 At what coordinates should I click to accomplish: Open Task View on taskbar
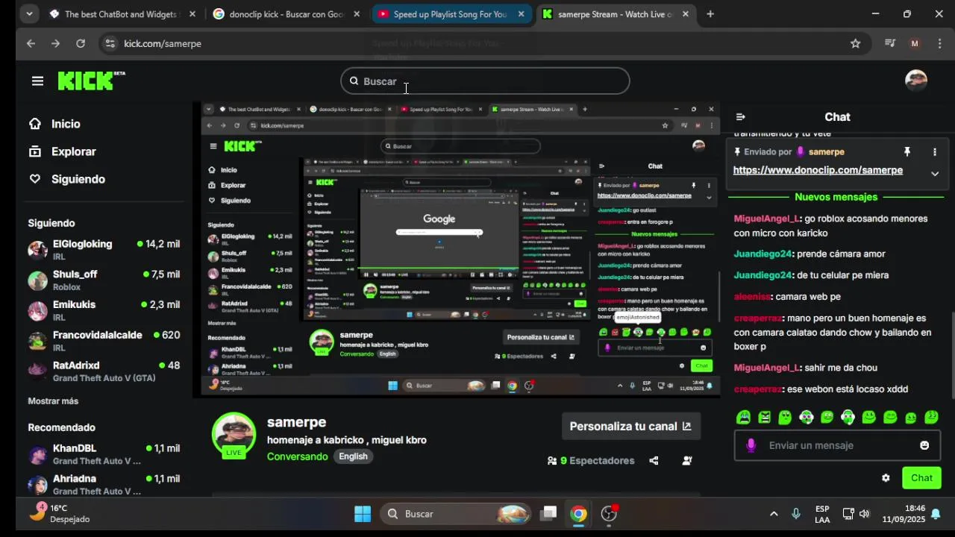[x=549, y=513]
